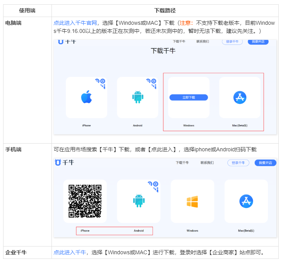Select 联系我们 menu in second screenshot header
The width and height of the screenshot is (283, 262).
click(207, 163)
